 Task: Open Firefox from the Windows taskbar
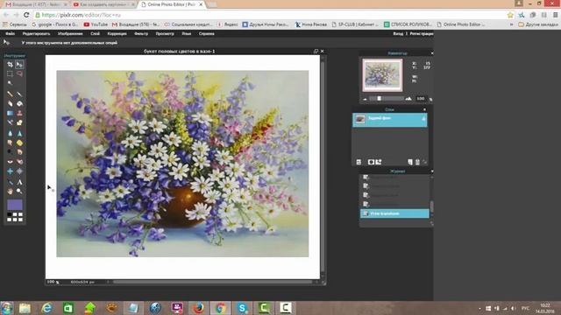[x=198, y=308]
